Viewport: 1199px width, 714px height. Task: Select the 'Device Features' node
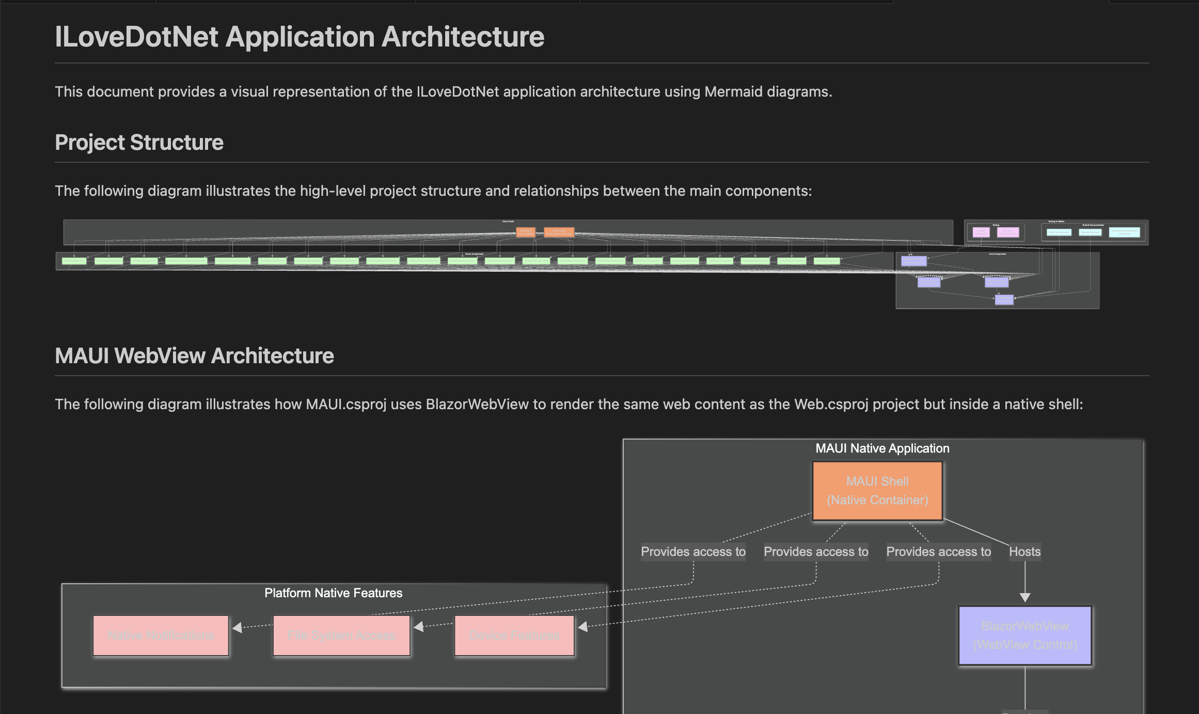click(x=514, y=635)
